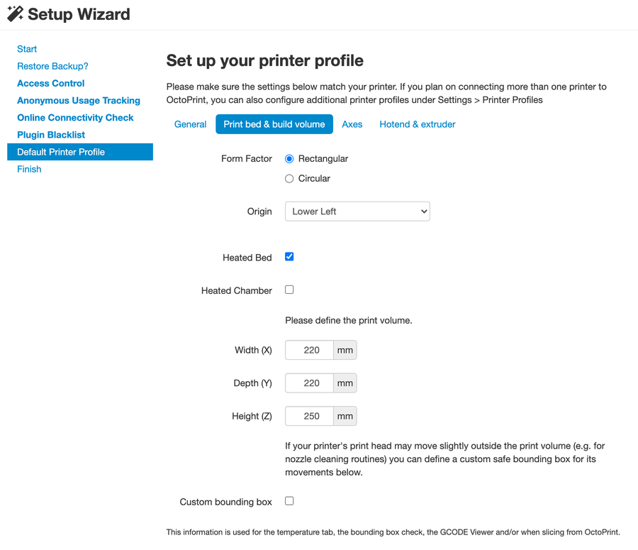Select the Circular form factor
Image resolution: width=638 pixels, height=550 pixels.
coord(289,179)
